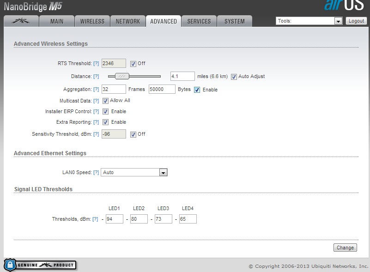Click the Advanced Wireless Settings heading
The width and height of the screenshot is (370, 272).
(x=51, y=44)
